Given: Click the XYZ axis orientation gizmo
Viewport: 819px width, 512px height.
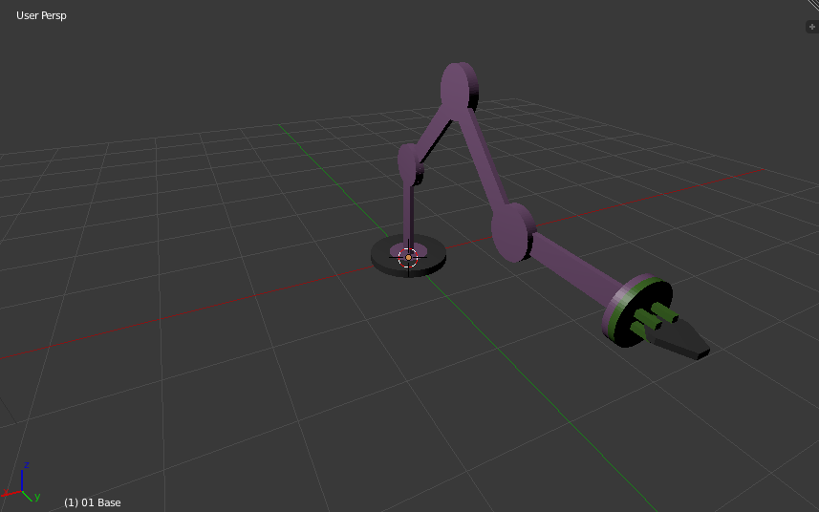Looking at the screenshot, I should point(21,482).
